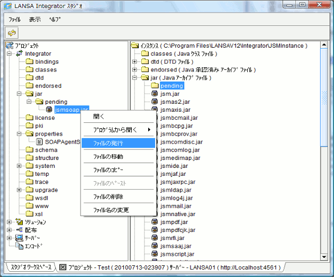The height and width of the screenshot is (277, 334).
Task: Click the refresh toolbar icon
Action: [x=12, y=33]
